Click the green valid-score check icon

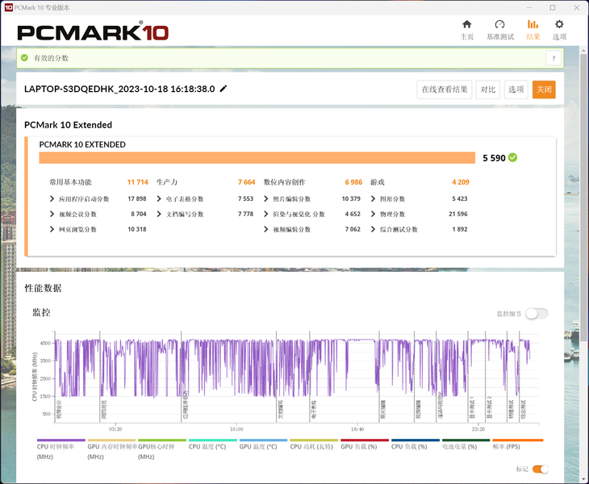[x=24, y=58]
